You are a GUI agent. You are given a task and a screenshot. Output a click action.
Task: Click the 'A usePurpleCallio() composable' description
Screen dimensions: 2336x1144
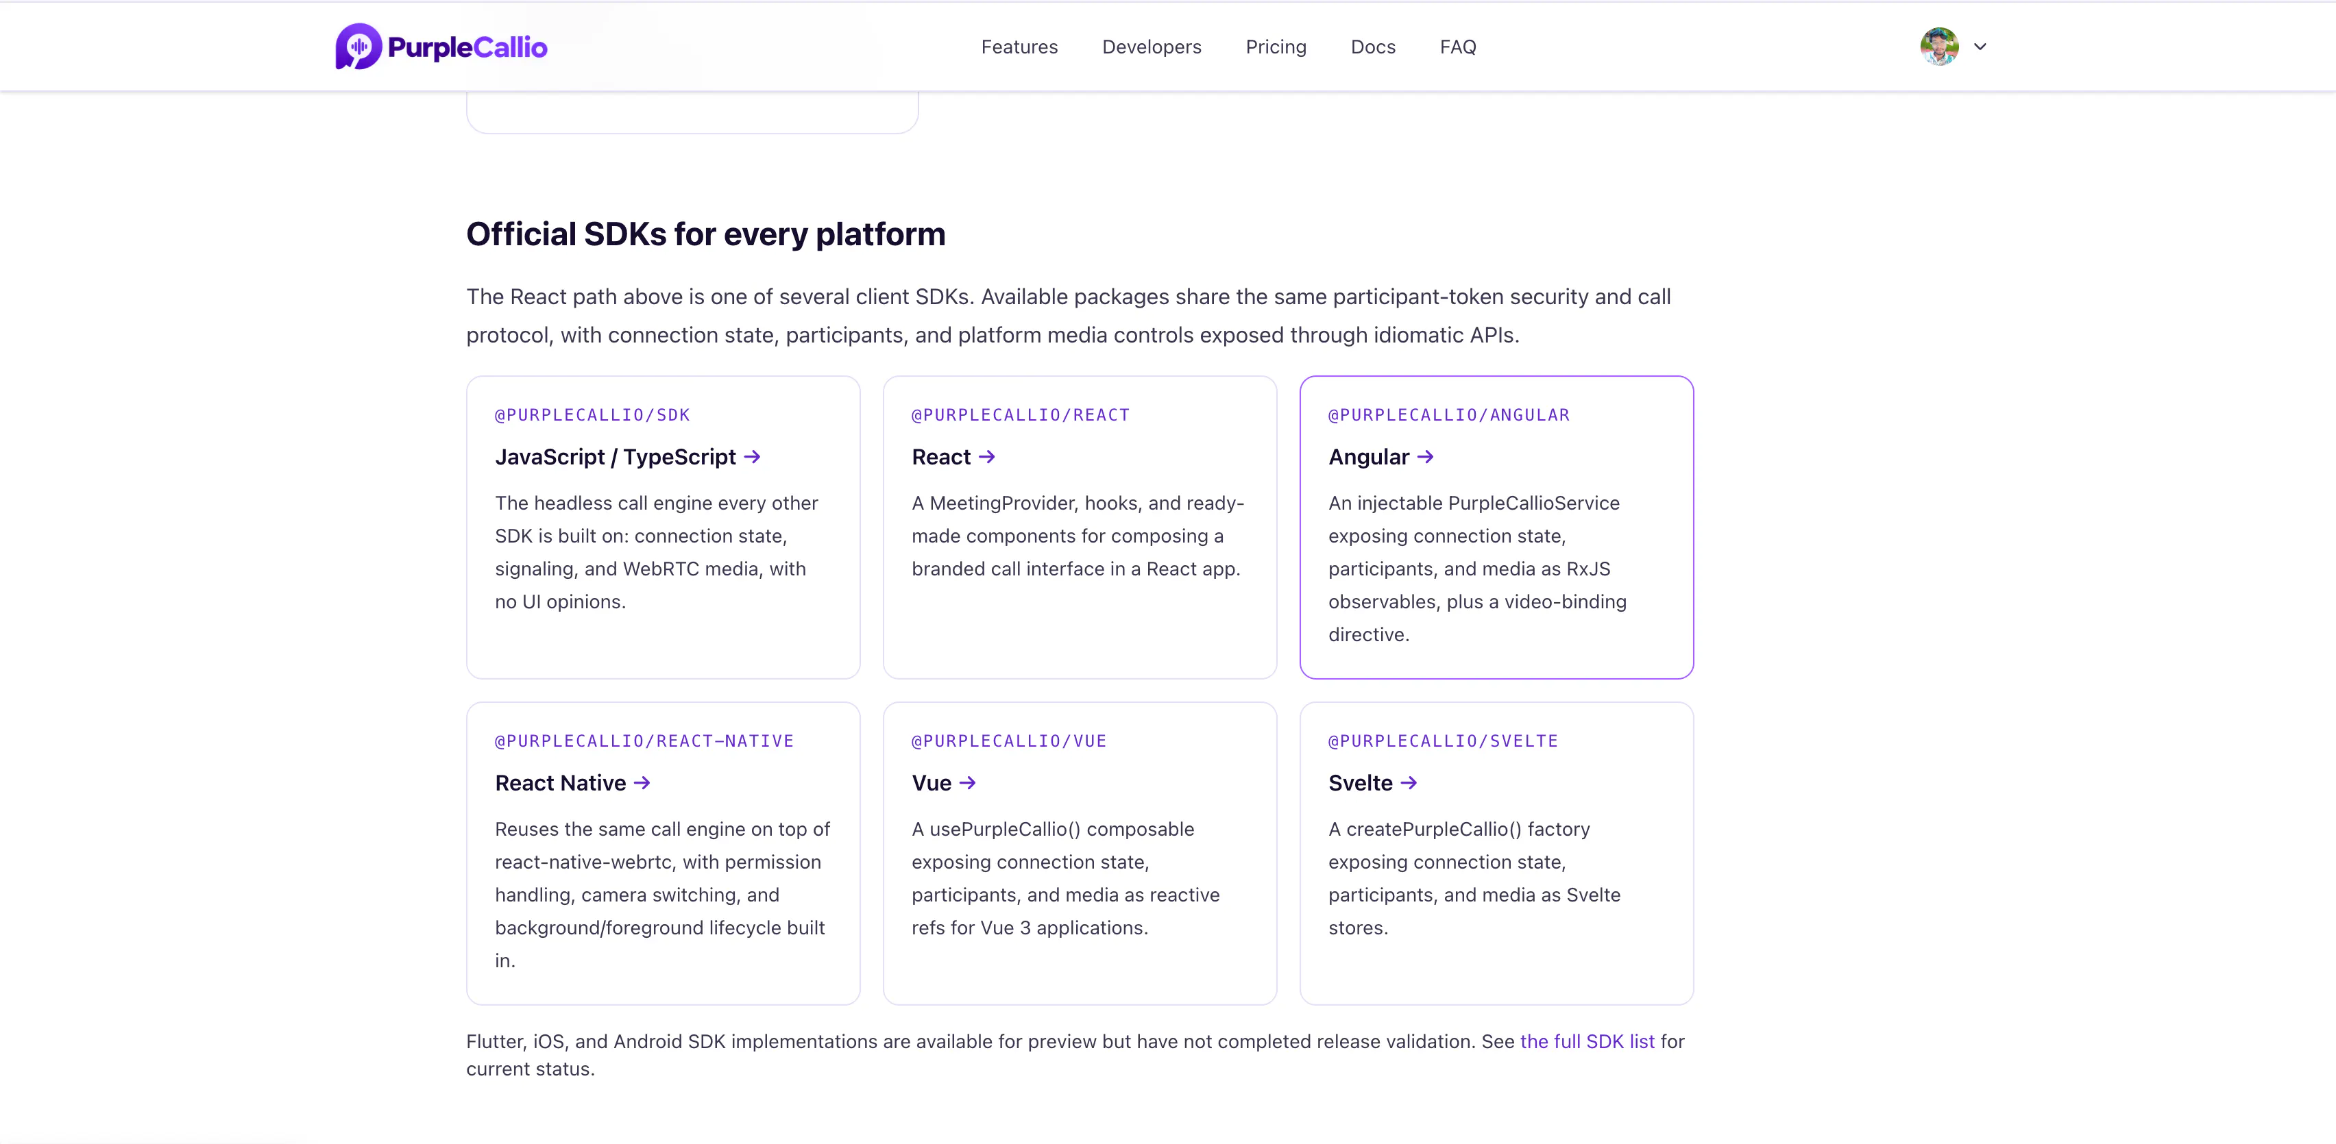(x=1066, y=878)
